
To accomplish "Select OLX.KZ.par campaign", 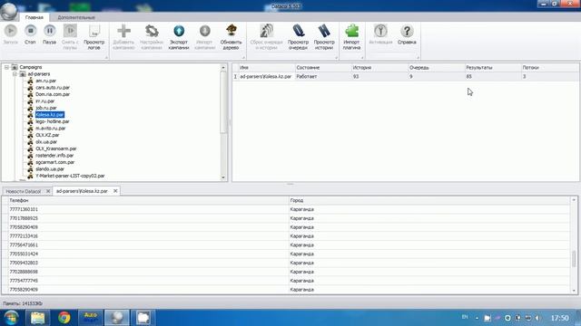I will pyautogui.click(x=47, y=135).
